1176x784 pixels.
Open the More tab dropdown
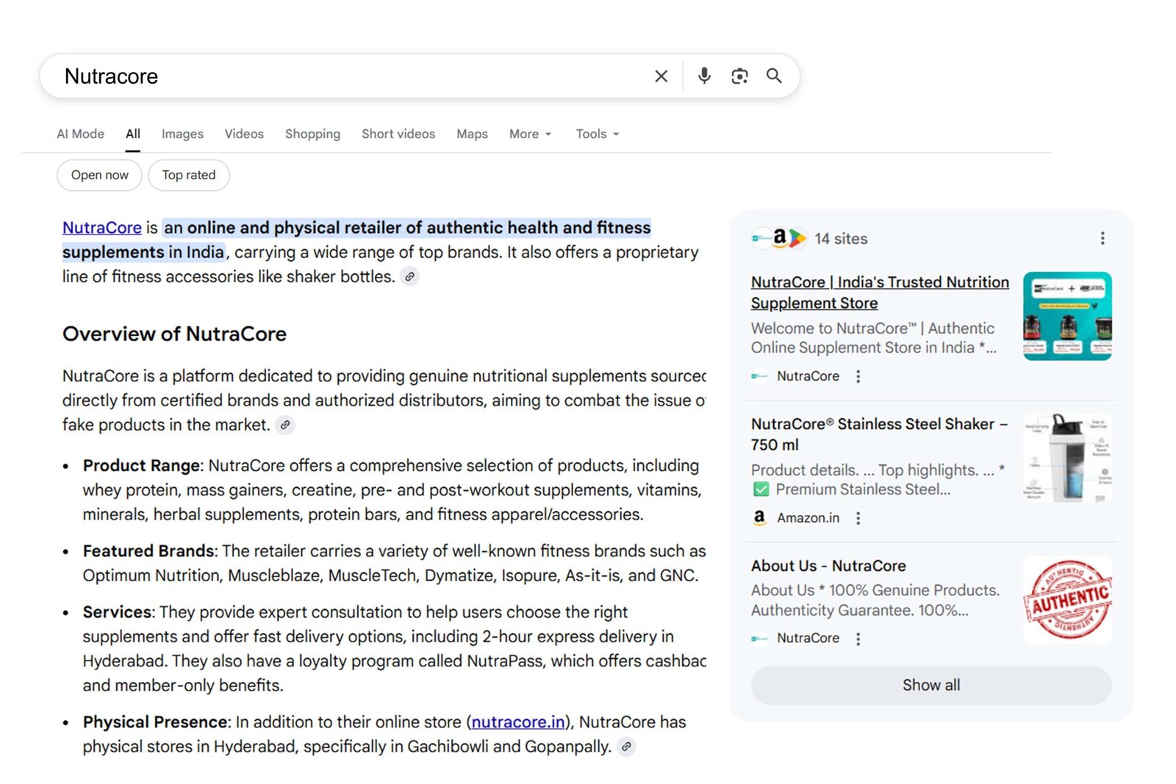(529, 134)
